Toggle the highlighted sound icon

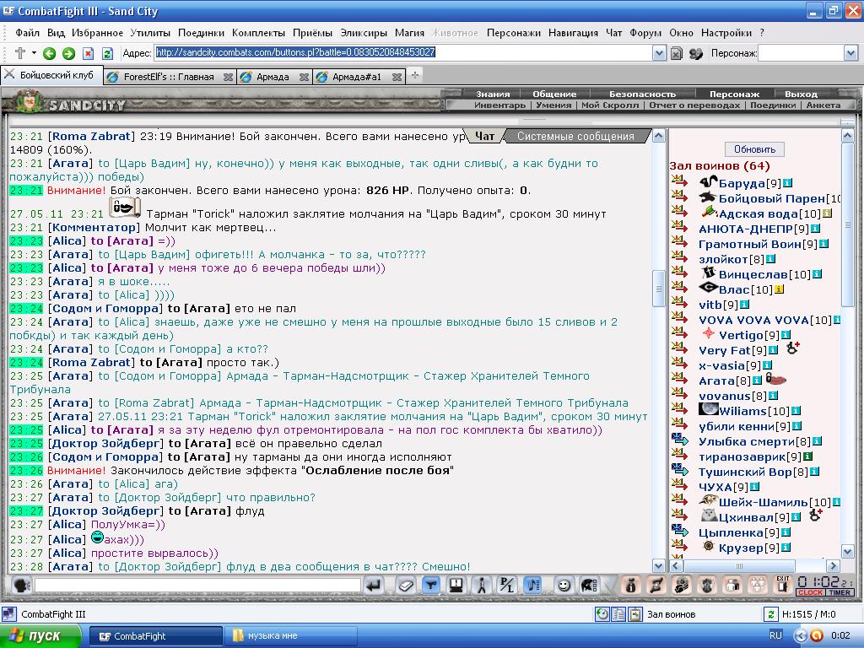tap(532, 586)
